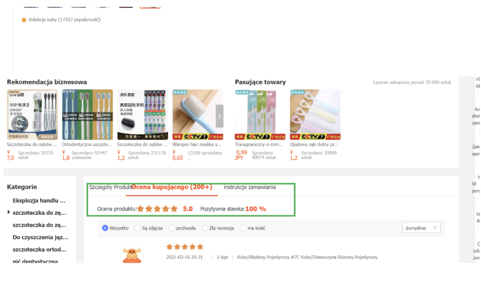Open the instrukcje zamawiania tab
This screenshot has width=481, height=290.
(250, 187)
